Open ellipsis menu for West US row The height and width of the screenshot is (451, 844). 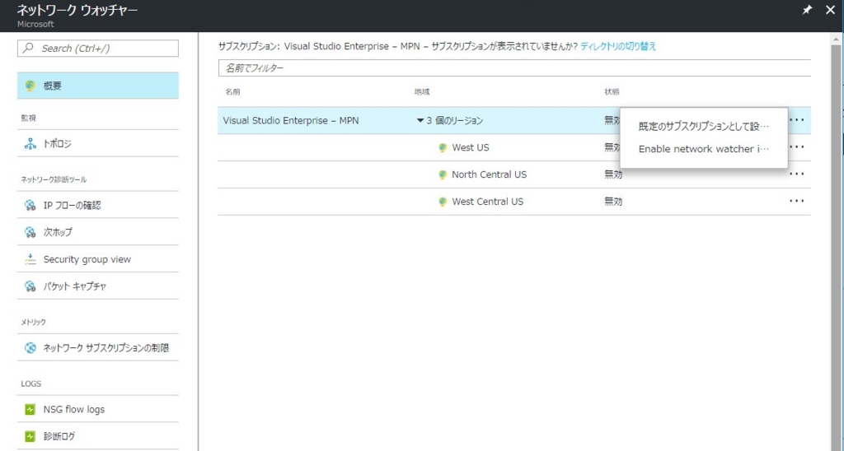pyautogui.click(x=797, y=146)
